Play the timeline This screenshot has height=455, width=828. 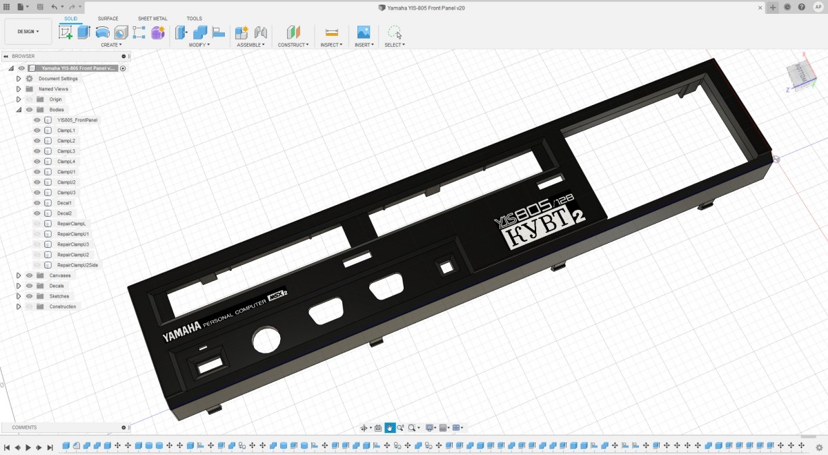click(28, 447)
